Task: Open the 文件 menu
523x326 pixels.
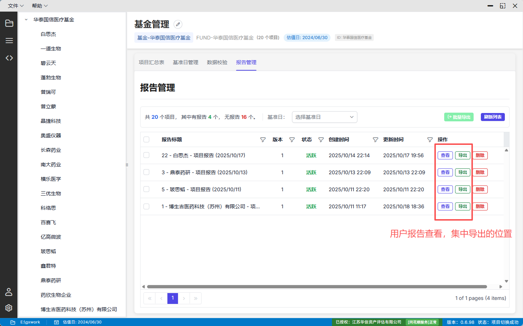Action: 16,6
